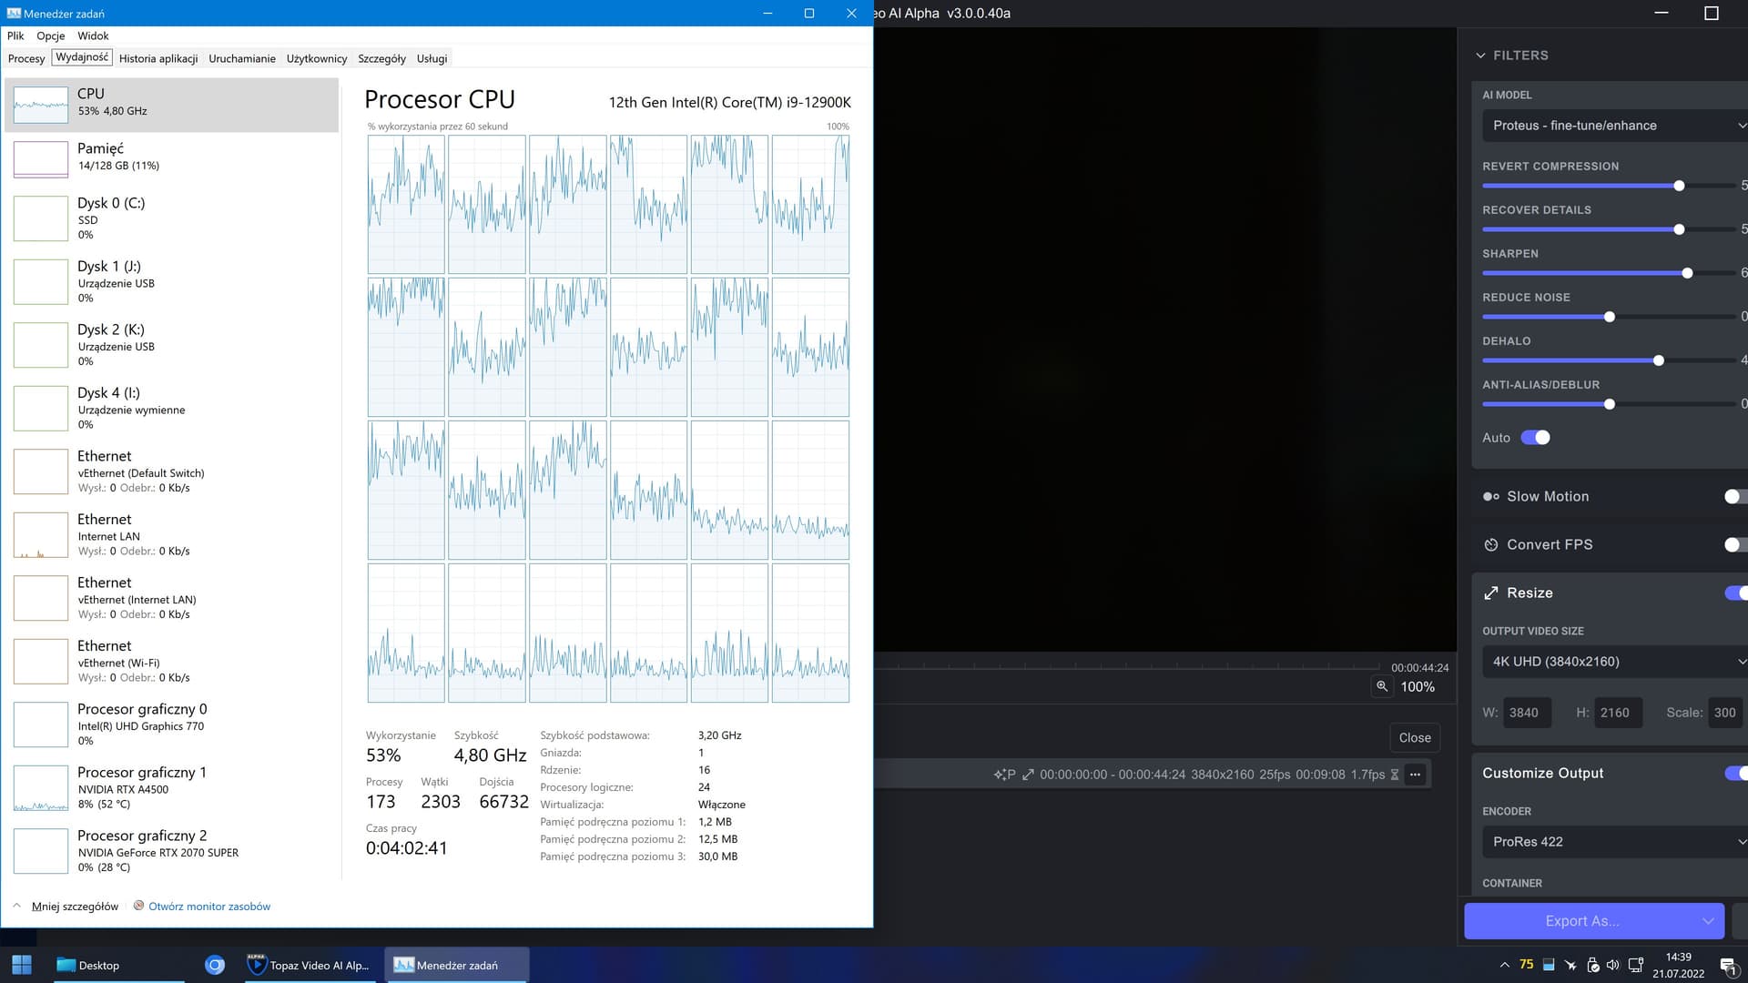Turn on the Convert FPS toggle
This screenshot has width=1748, height=983.
(x=1734, y=545)
